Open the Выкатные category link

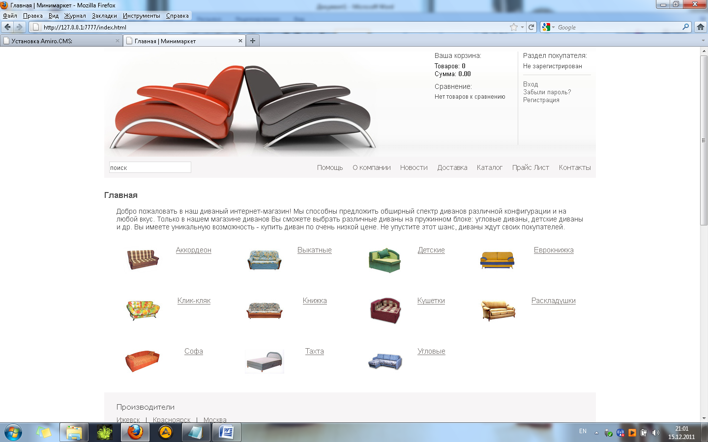pyautogui.click(x=315, y=250)
